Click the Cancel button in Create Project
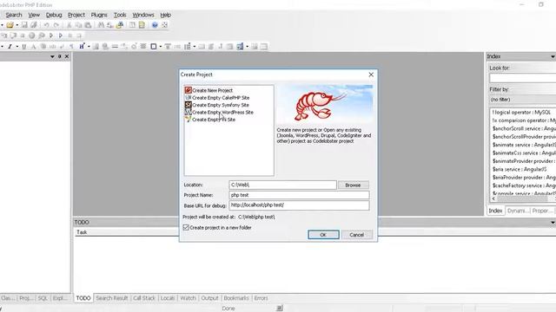The height and width of the screenshot is (312, 556). (x=356, y=235)
